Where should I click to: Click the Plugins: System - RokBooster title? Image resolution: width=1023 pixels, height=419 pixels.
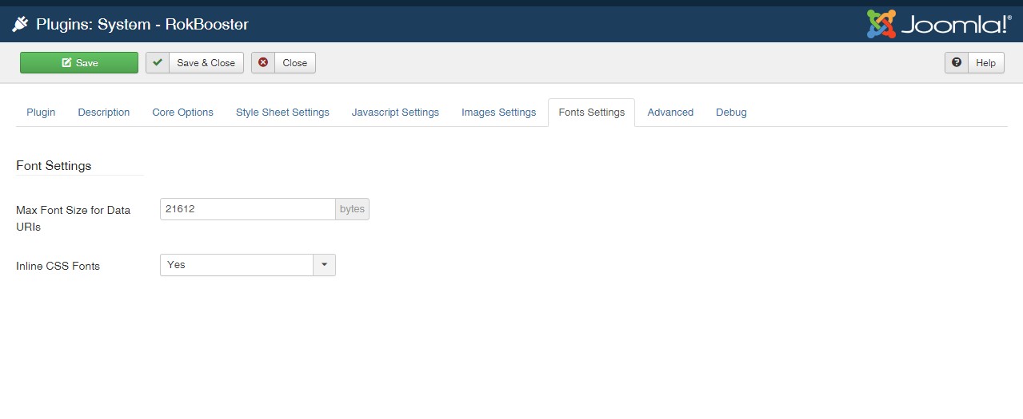point(142,25)
